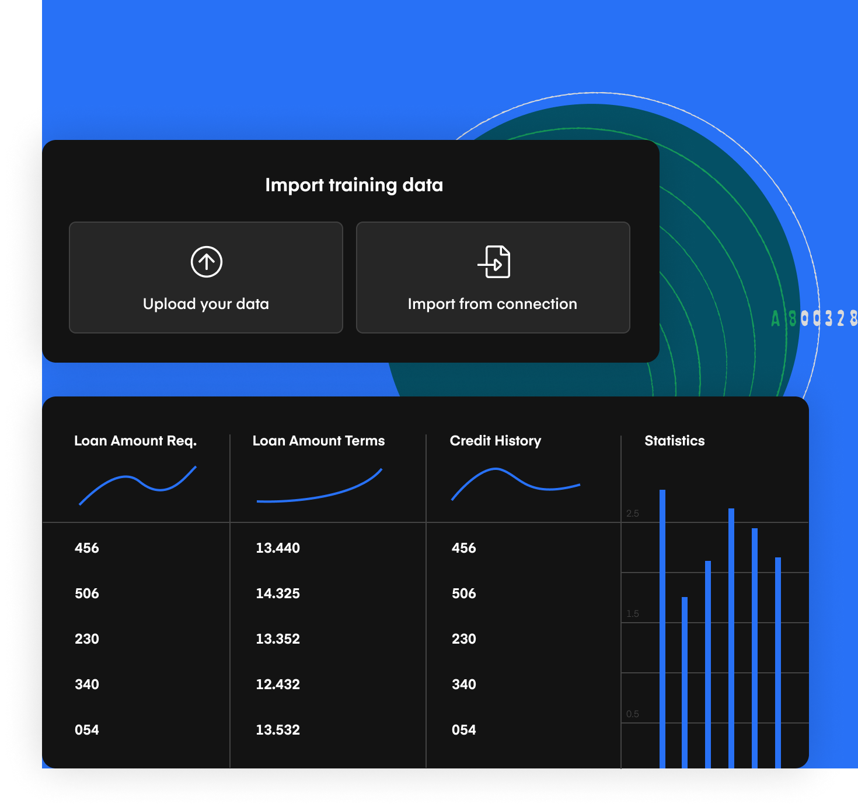This screenshot has height=811, width=858.
Task: Open the Credit History column header
Action: pos(495,441)
